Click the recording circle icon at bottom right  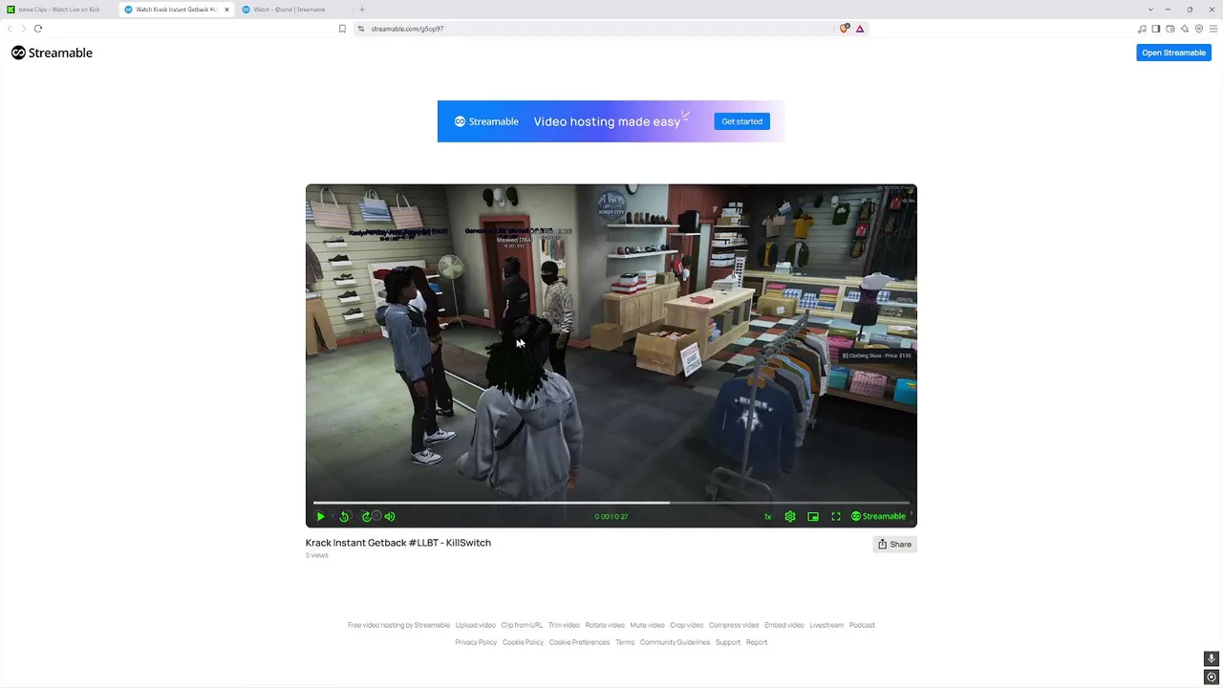[1212, 677]
